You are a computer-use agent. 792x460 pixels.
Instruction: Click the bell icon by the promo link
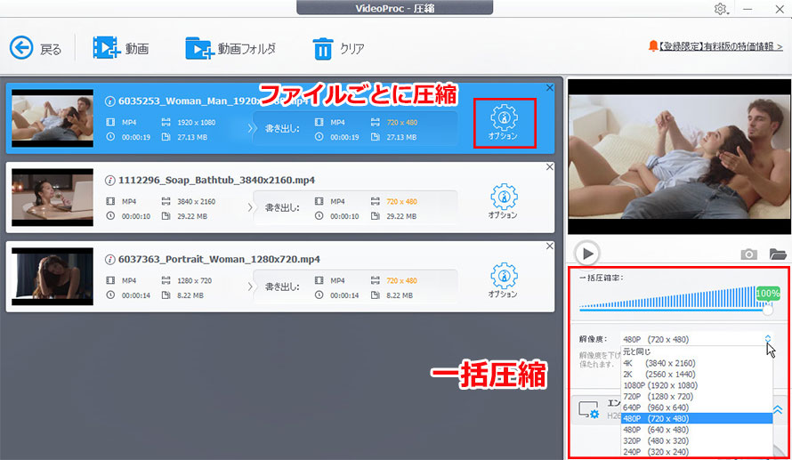(653, 46)
